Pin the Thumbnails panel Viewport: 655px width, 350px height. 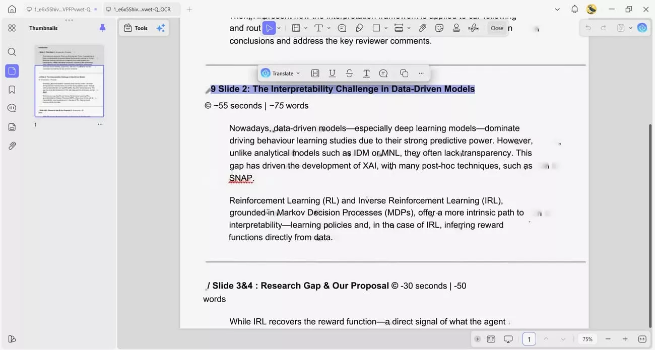[102, 28]
